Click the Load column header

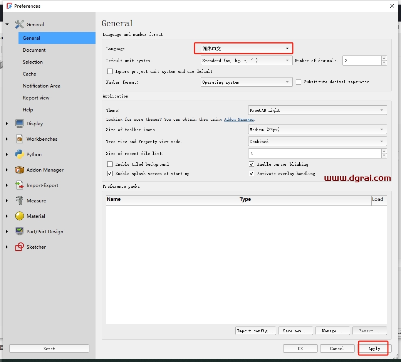(379, 200)
